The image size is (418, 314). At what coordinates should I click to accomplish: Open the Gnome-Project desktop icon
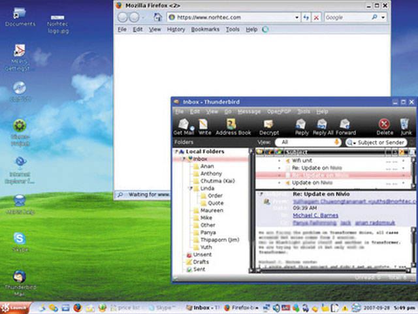20,133
